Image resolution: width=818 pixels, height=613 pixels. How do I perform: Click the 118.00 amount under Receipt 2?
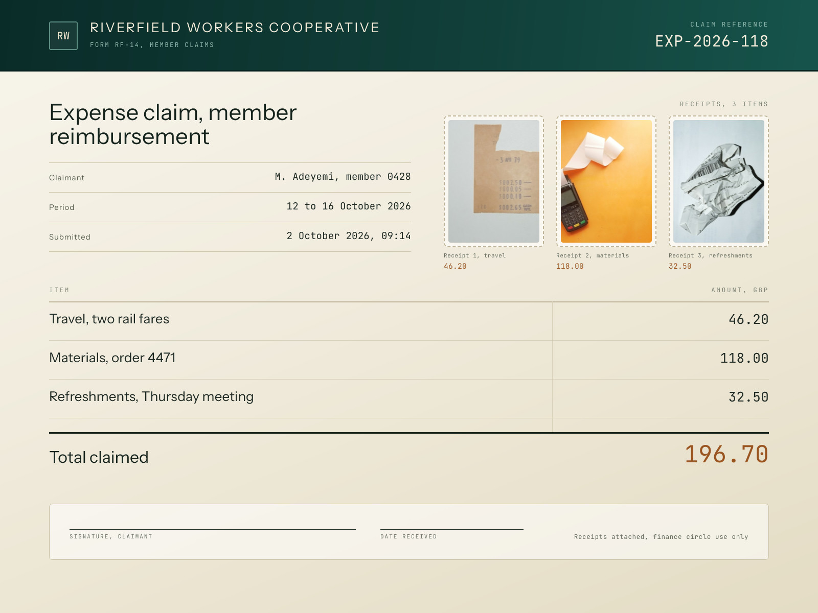point(570,266)
